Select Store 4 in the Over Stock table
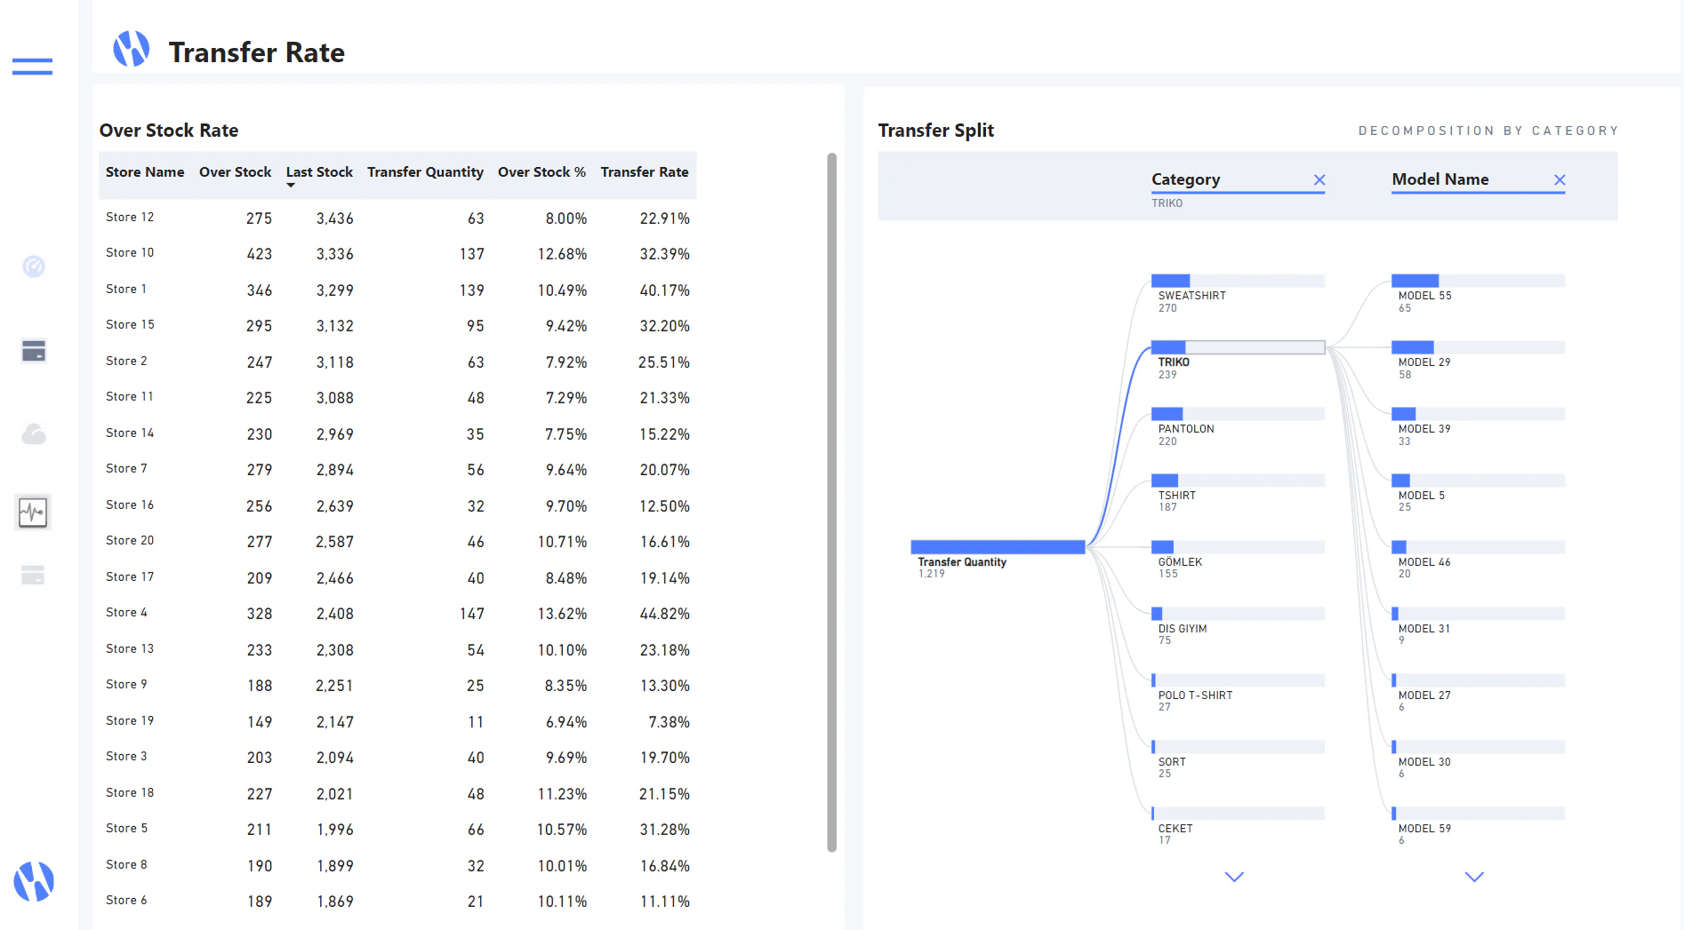The image size is (1684, 930). (x=127, y=612)
